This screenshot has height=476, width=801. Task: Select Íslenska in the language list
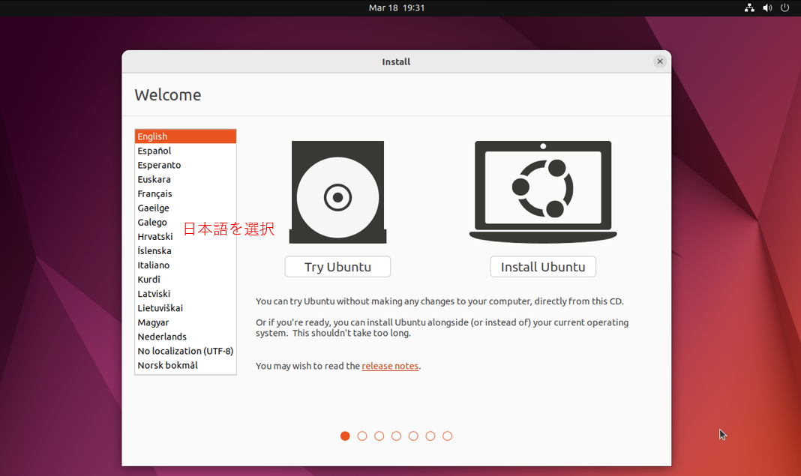[x=185, y=251]
